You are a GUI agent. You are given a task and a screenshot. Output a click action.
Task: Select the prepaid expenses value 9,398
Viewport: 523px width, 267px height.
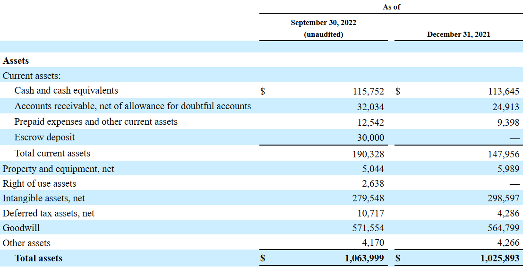[x=508, y=123]
